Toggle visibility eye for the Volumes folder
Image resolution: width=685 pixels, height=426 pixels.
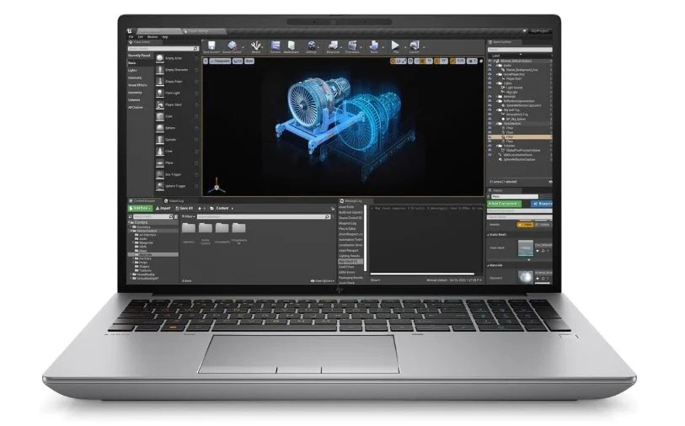coord(490,146)
